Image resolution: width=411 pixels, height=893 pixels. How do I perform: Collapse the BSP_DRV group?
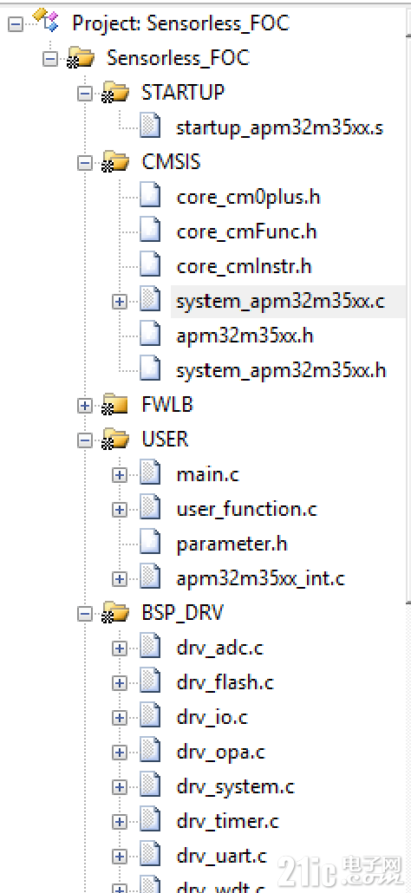point(85,613)
